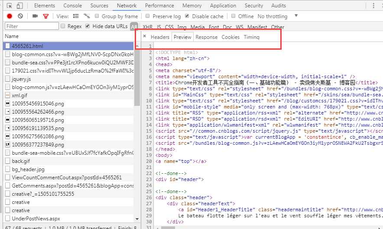Image resolution: width=383 pixels, height=229 pixels.
Task: Switch to the Preview detail tab
Action: click(182, 37)
